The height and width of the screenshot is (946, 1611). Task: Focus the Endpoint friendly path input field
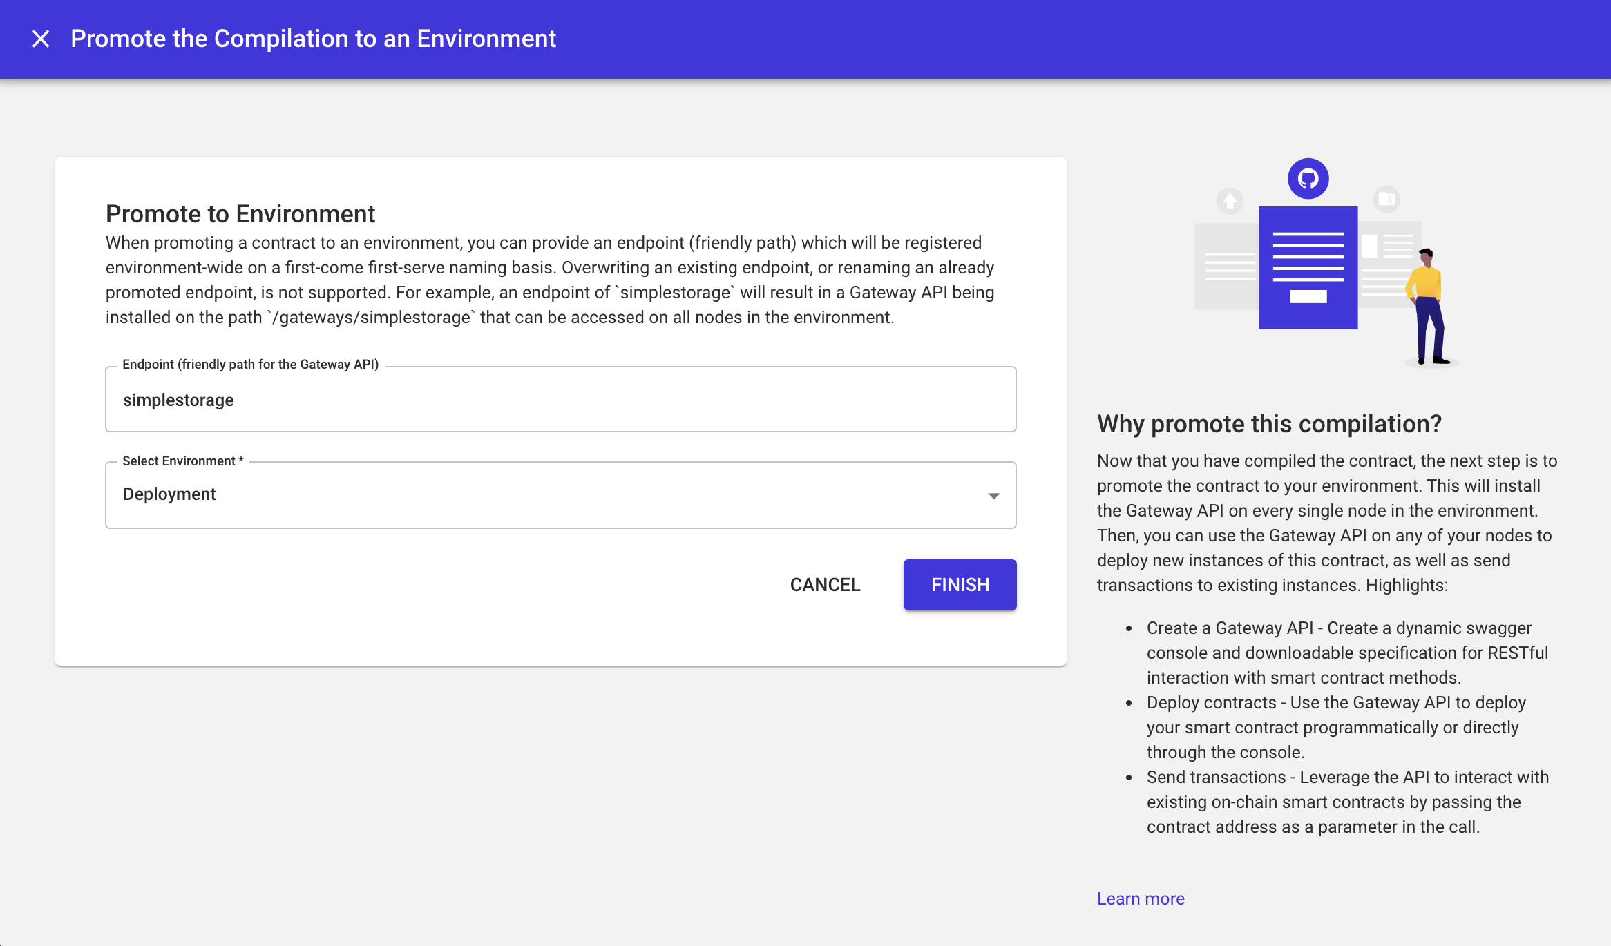(x=560, y=400)
